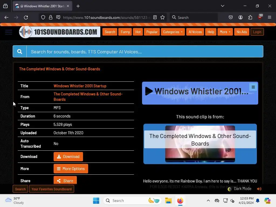Screen dimensions: 276x207
Task: Open a new browser tab
Action: click(78, 6)
